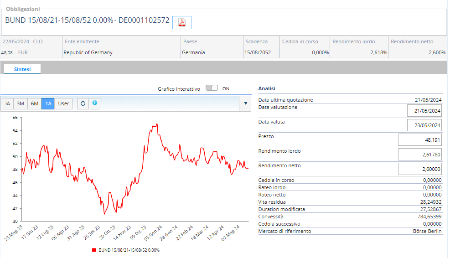450x258 pixels.
Task: Open the PDF document for this bond
Action: point(181,22)
